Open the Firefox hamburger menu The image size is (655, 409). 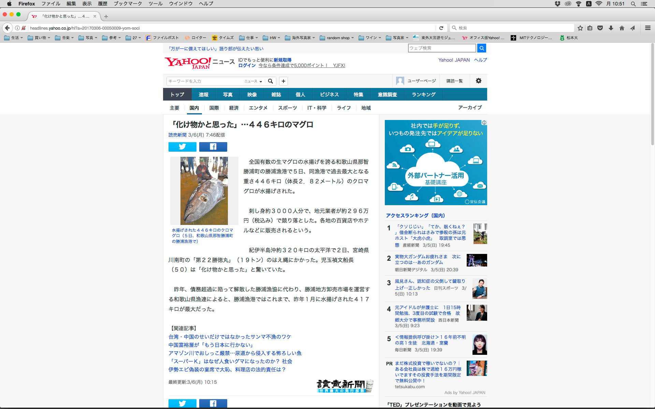[x=647, y=28]
